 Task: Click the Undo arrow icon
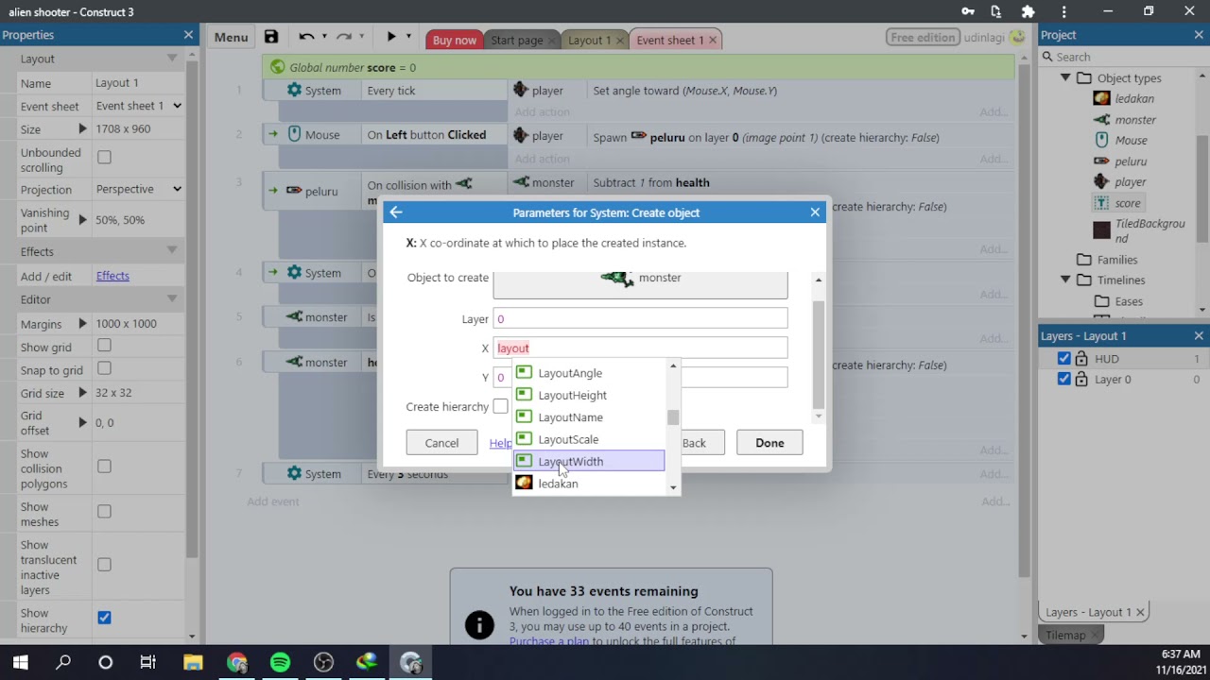[306, 37]
